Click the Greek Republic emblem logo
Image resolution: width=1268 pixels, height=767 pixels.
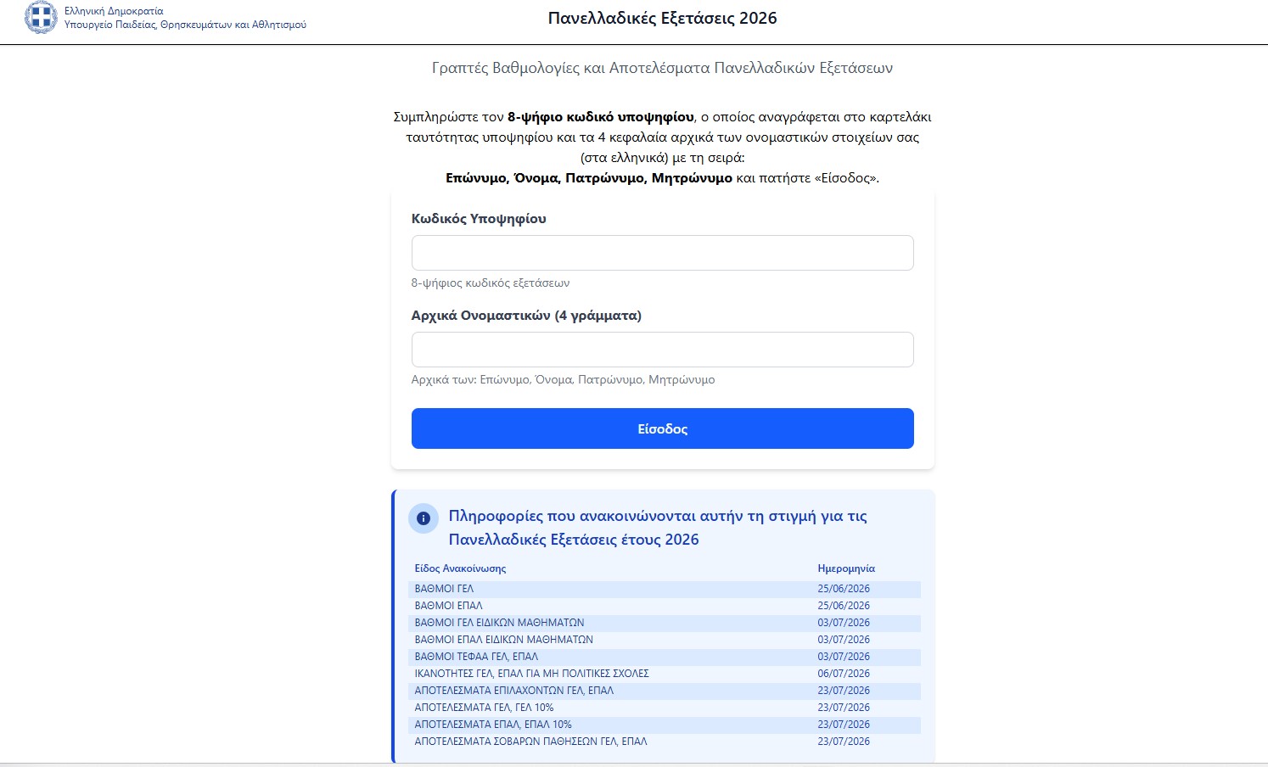tap(41, 17)
